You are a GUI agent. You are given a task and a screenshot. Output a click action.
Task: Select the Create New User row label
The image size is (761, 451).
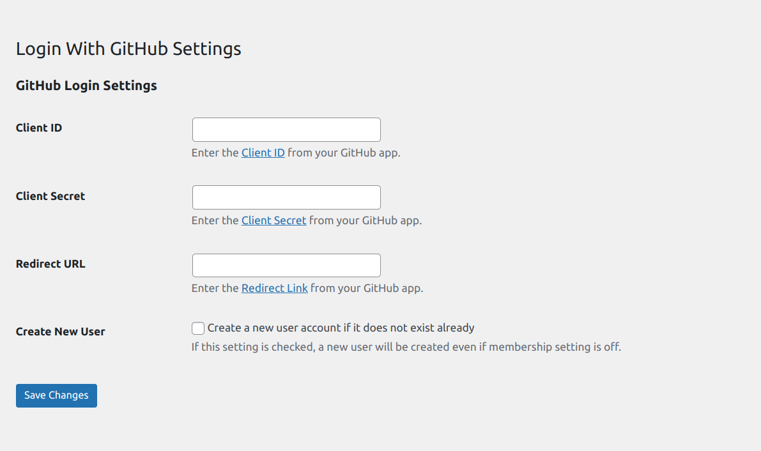[60, 332]
